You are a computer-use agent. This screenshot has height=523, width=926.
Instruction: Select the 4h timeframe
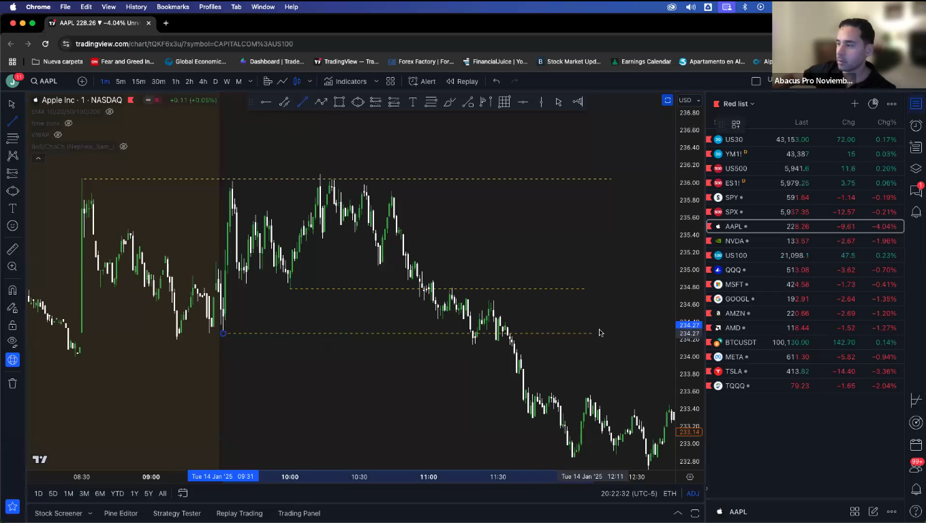tap(203, 81)
